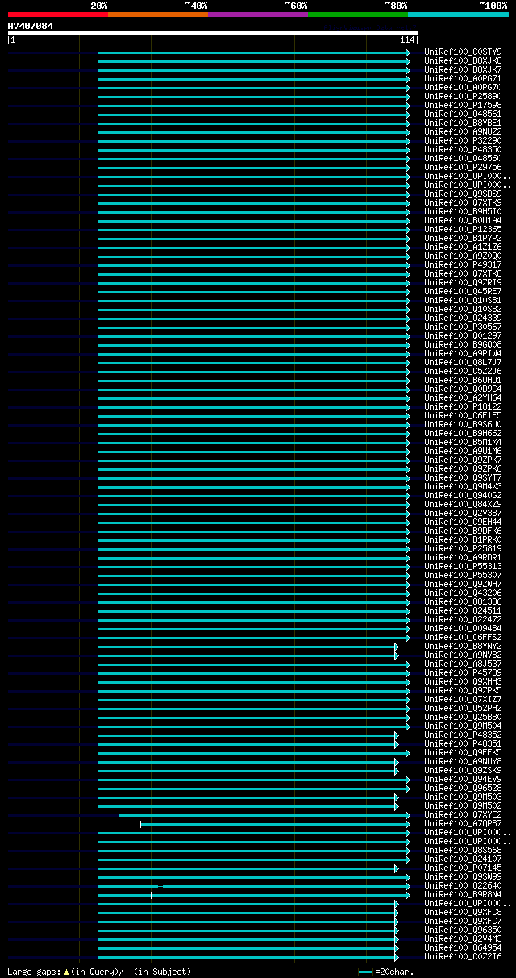Open UniRef100_P07145 hit

coord(463,868)
